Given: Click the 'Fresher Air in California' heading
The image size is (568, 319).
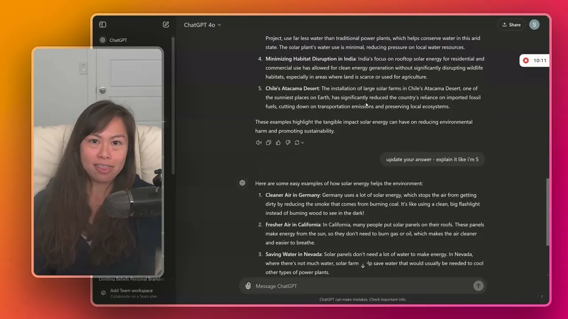Looking at the screenshot, I should [x=293, y=225].
